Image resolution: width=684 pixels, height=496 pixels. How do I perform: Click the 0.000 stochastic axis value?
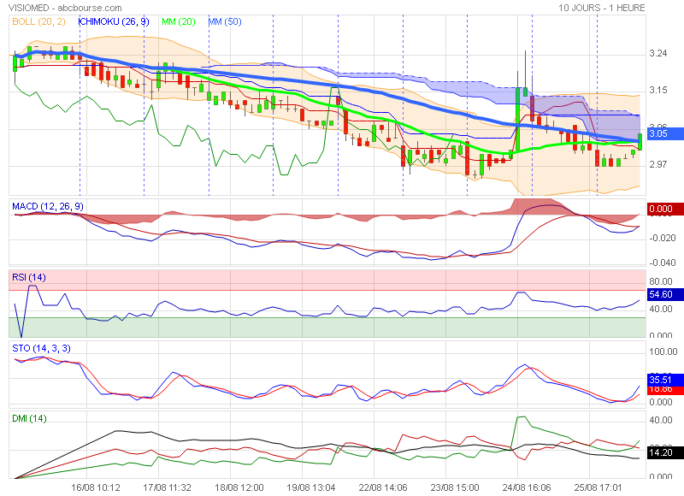coord(661,402)
